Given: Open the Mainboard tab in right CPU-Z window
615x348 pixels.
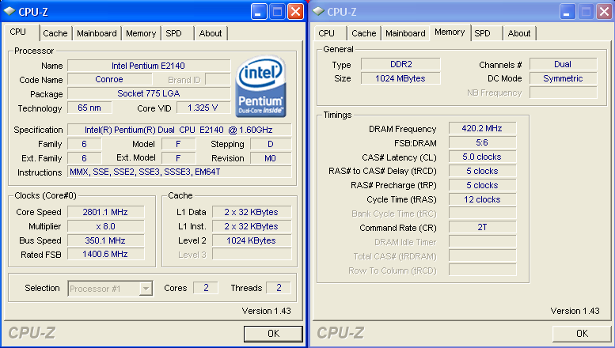Looking at the screenshot, I should coord(405,33).
